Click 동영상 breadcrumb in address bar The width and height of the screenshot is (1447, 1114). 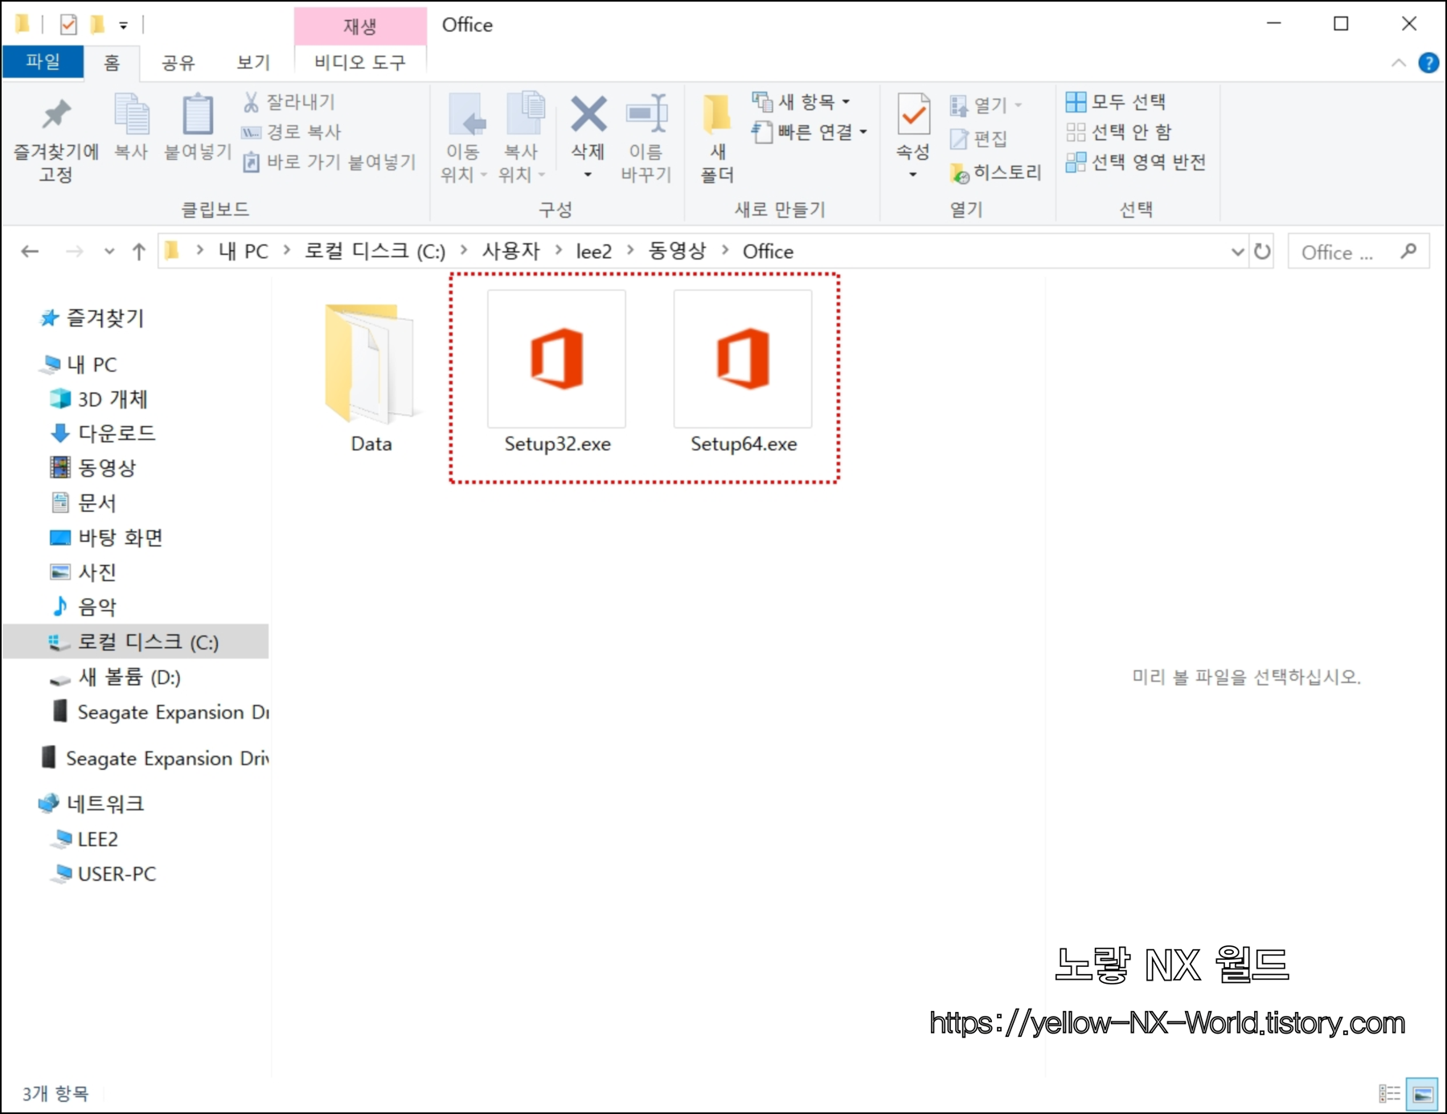click(x=678, y=252)
